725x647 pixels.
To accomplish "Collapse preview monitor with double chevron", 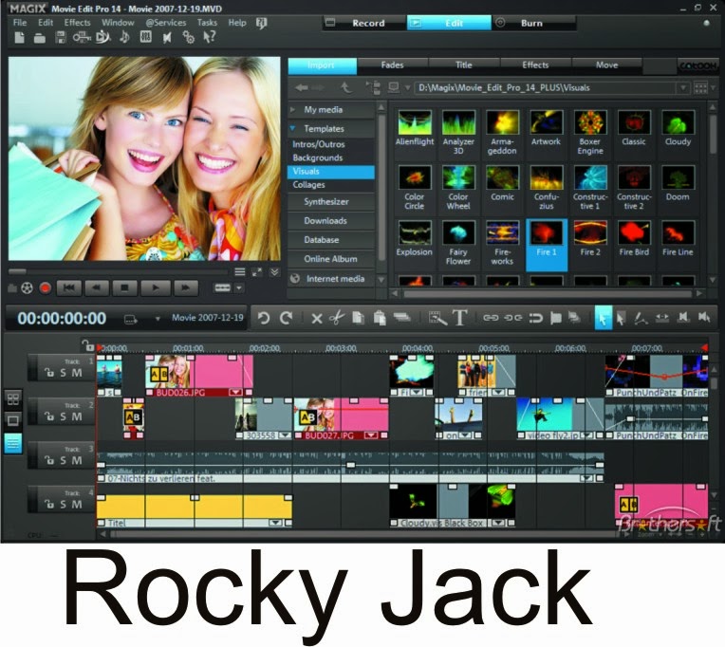I will 274,272.
